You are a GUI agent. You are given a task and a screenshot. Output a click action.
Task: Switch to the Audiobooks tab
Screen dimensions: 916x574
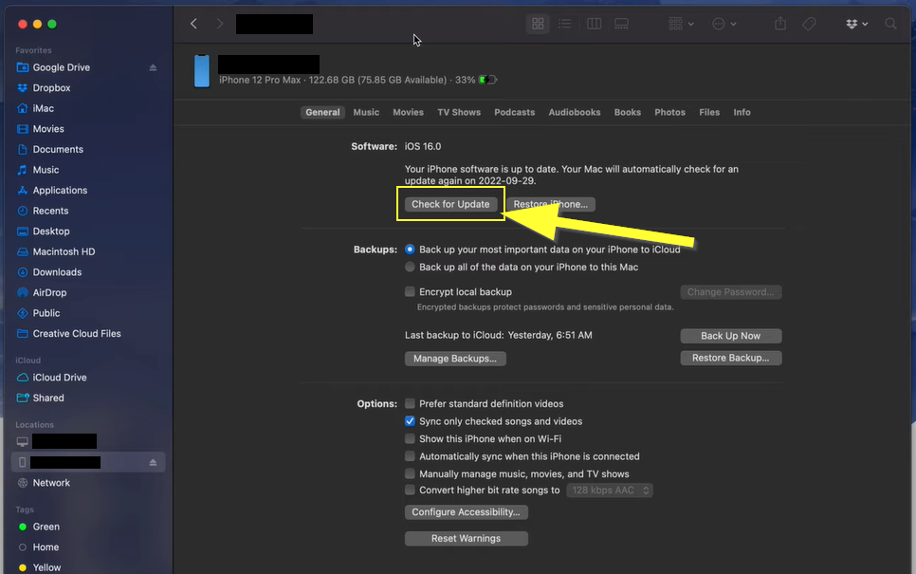tap(575, 112)
